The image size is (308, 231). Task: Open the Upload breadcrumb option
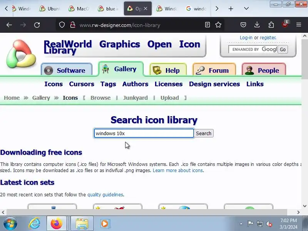pos(169,98)
